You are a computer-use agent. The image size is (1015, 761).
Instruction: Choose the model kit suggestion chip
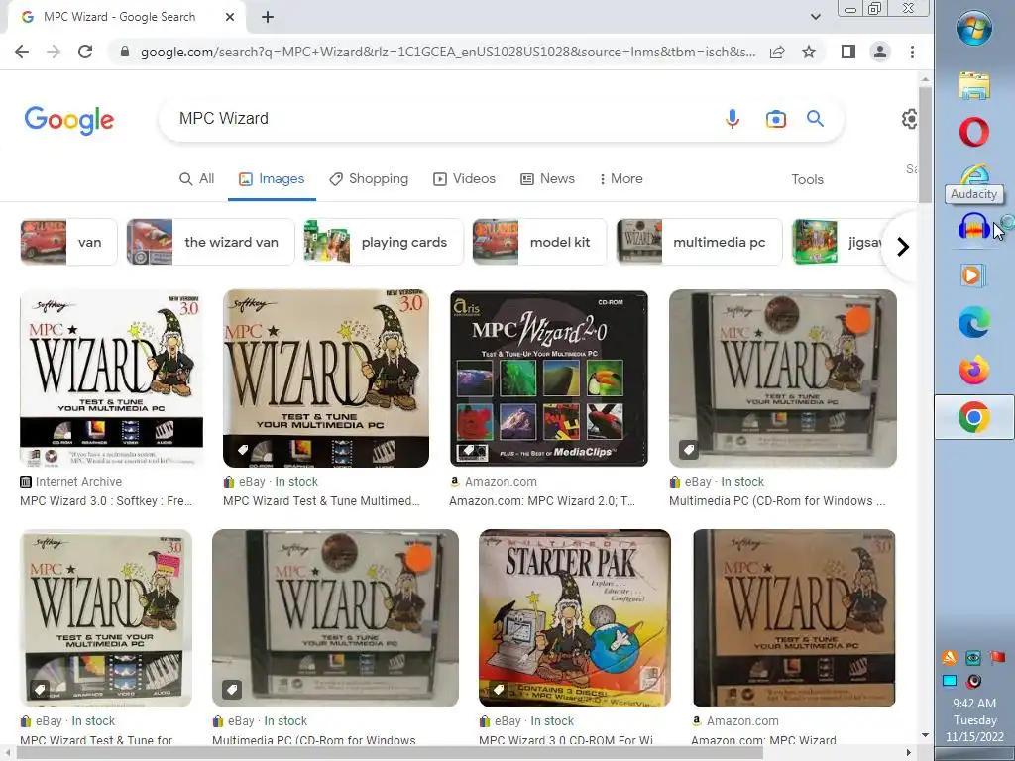point(539,242)
